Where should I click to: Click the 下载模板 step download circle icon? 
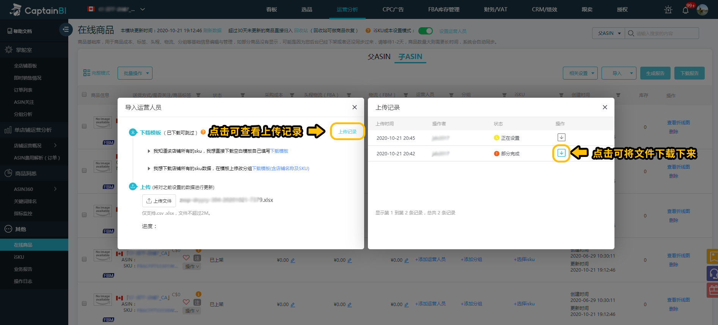[x=133, y=132]
